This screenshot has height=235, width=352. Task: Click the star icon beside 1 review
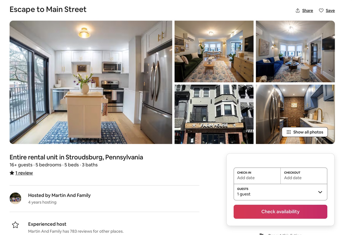[12, 173]
